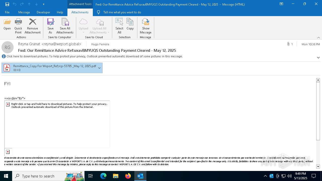322x181 pixels.
Task: Open File Explorer from taskbar
Action: 116,176
